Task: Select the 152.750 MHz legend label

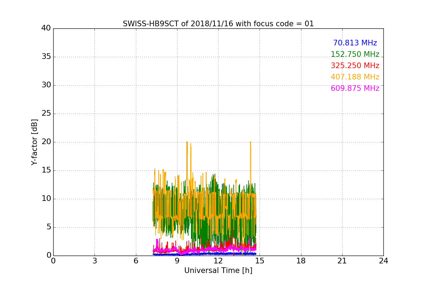Action: (355, 54)
